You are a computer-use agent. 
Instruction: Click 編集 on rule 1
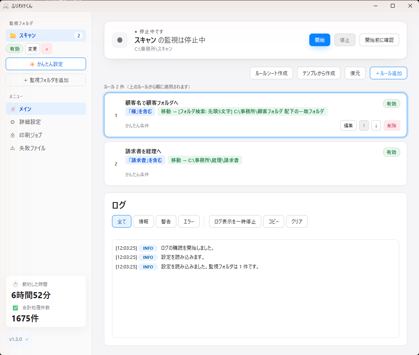(348, 126)
